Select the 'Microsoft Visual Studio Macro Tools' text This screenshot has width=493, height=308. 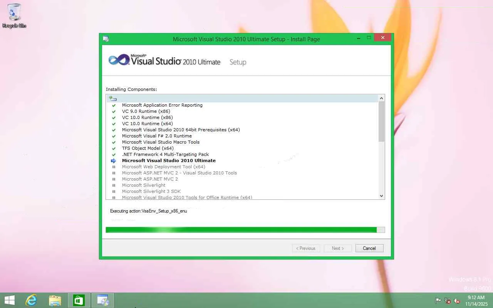tap(161, 142)
